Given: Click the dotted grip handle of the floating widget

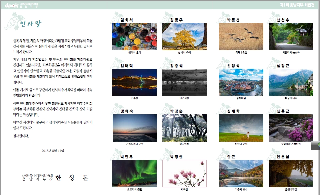Looking at the screenshot, I should [x=313, y=146].
